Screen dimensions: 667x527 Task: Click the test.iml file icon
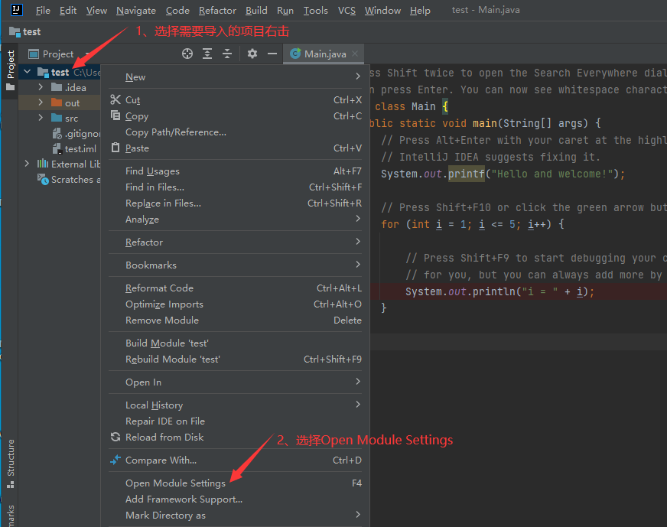[57, 149]
